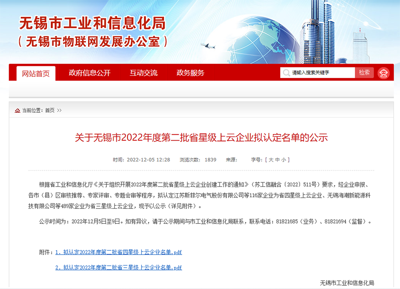The image size is (400, 289).
Task: Click the red article headline
Action: [x=201, y=138]
